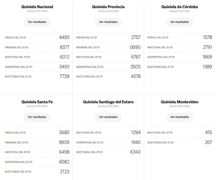Open Ver resultados under Santiago del Estero
This screenshot has width=217, height=180.
[108, 117]
